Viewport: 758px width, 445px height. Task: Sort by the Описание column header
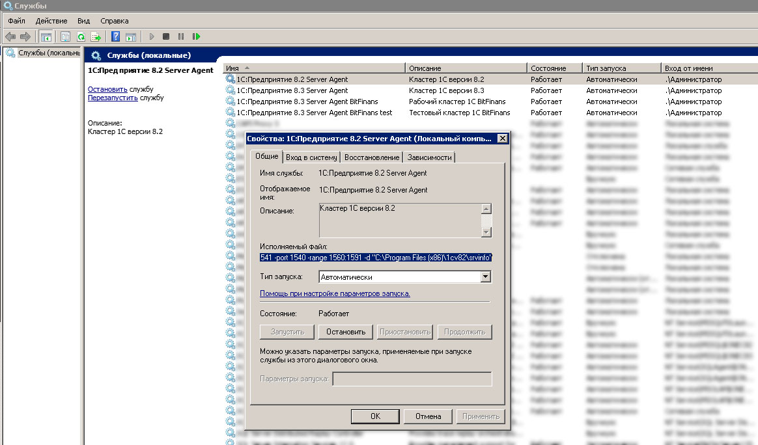click(466, 68)
